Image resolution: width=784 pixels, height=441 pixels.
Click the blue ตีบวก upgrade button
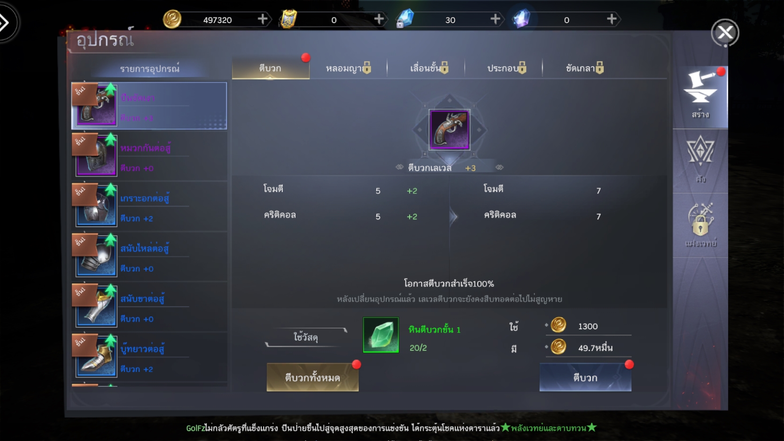[x=585, y=378]
